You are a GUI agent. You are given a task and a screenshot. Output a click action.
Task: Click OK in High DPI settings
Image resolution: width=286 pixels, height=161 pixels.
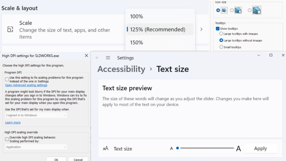[56, 160]
